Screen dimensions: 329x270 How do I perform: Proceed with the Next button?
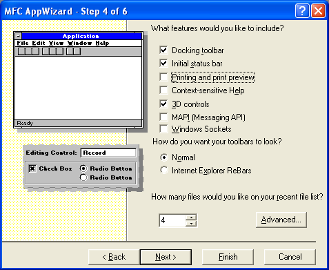tap(166, 257)
